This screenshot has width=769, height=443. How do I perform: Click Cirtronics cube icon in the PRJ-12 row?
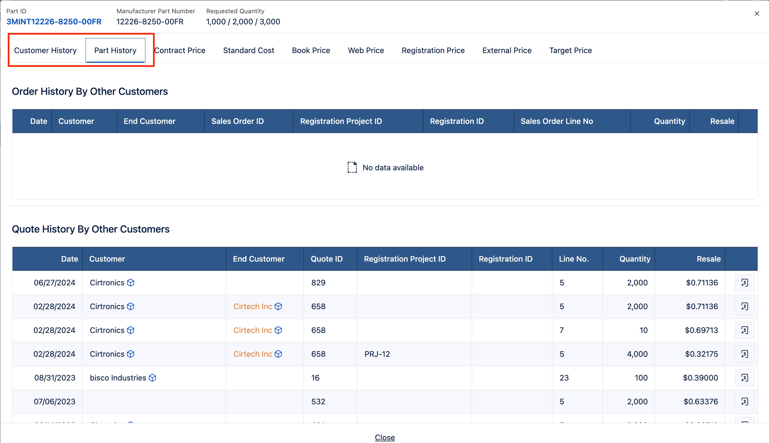pos(131,354)
